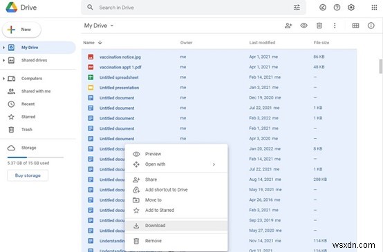Screen dimensions: 383x252
Task: Click the Untitled spreadsheet Sheets icon
Action: (x=91, y=77)
